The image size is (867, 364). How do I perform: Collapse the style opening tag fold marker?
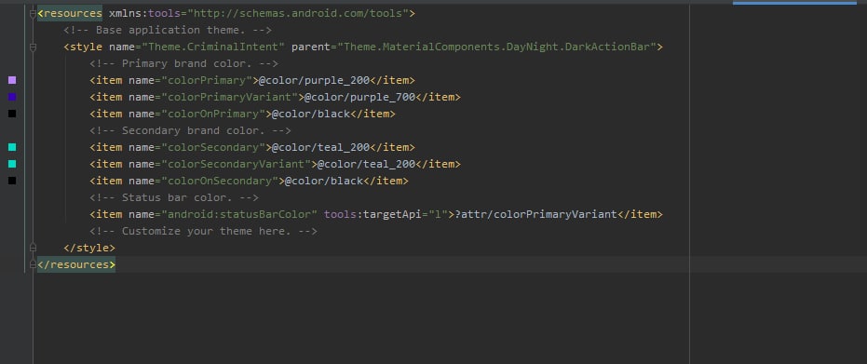click(33, 47)
